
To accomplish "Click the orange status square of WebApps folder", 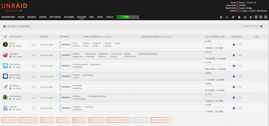I will [10, 57].
